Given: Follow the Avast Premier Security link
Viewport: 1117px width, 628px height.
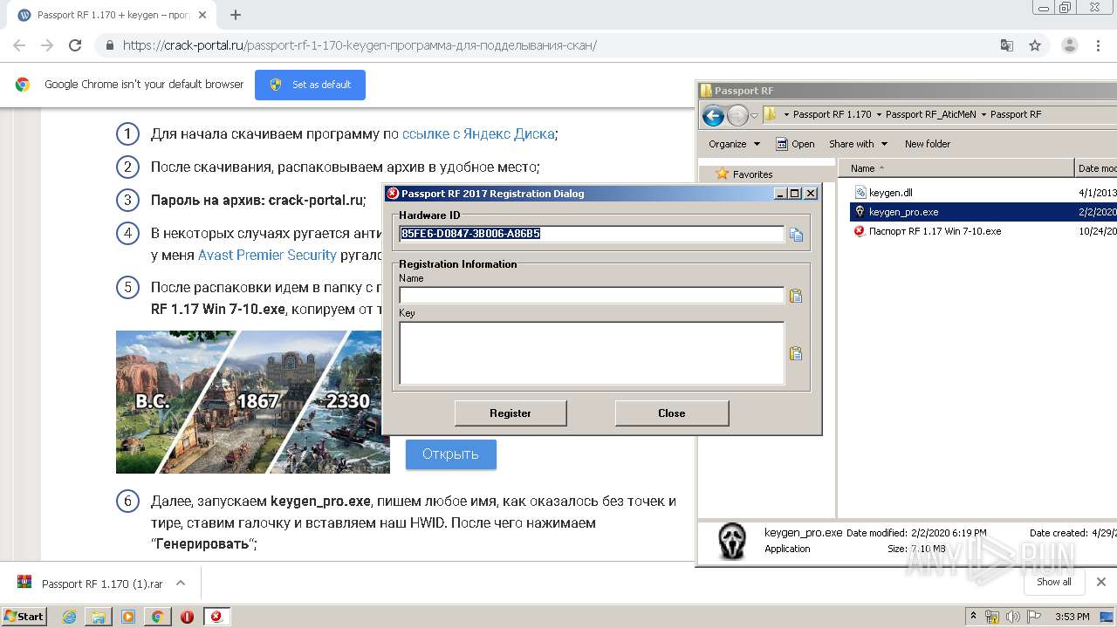Looking at the screenshot, I should point(267,255).
